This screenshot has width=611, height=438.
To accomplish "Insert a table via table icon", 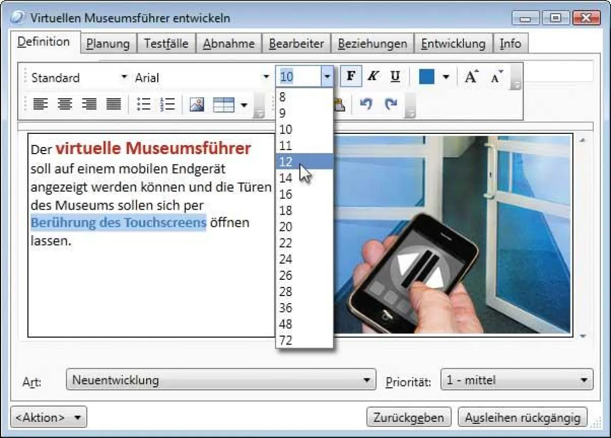I will (224, 105).
